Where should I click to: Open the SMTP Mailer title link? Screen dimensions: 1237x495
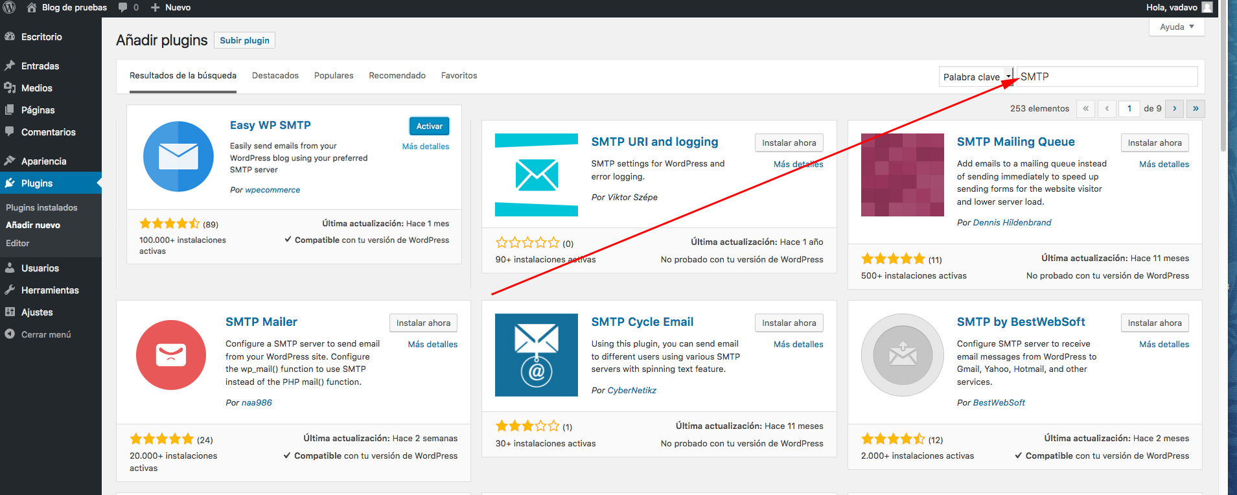(x=261, y=322)
